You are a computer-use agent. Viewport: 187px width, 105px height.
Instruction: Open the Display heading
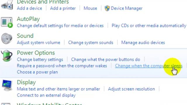[26, 82]
